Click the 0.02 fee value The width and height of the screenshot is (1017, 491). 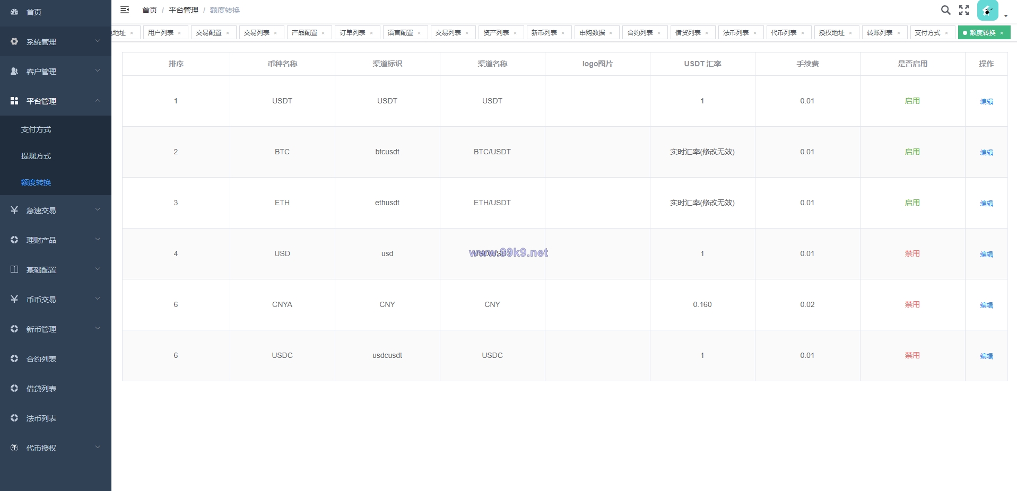[807, 304]
